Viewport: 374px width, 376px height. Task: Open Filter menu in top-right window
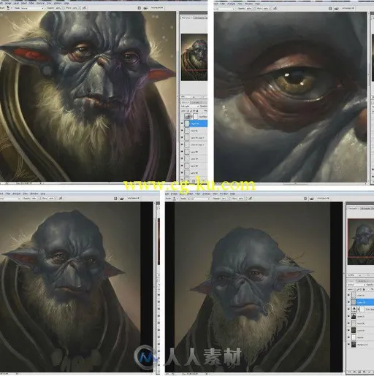point(223,4)
